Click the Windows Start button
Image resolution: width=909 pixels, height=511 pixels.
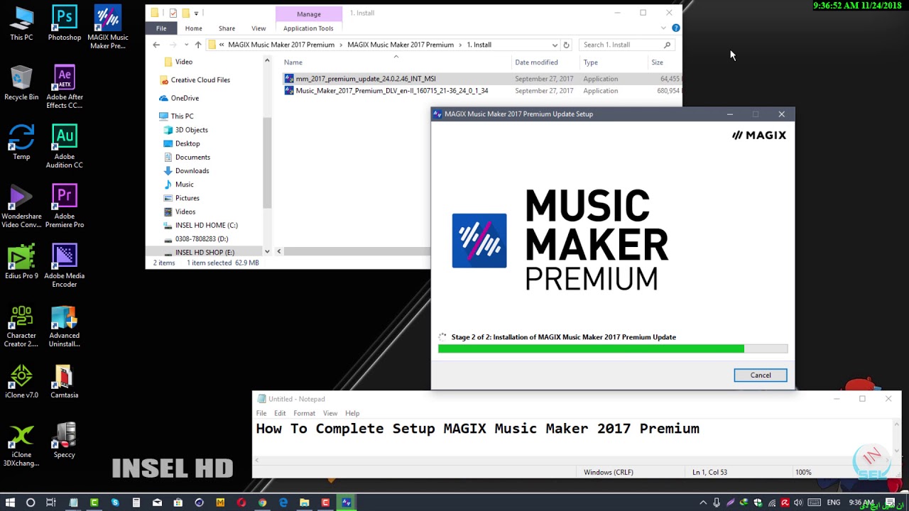click(x=10, y=502)
